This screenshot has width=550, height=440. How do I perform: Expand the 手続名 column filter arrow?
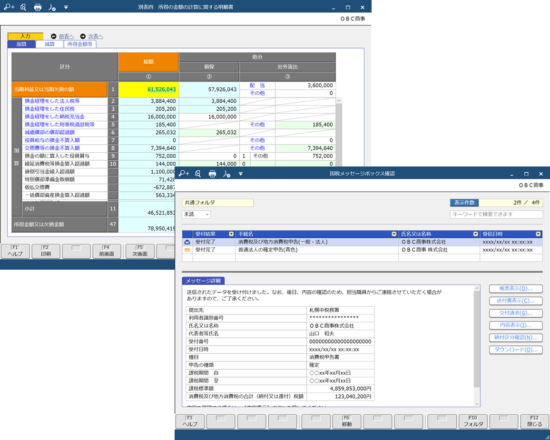click(x=394, y=234)
